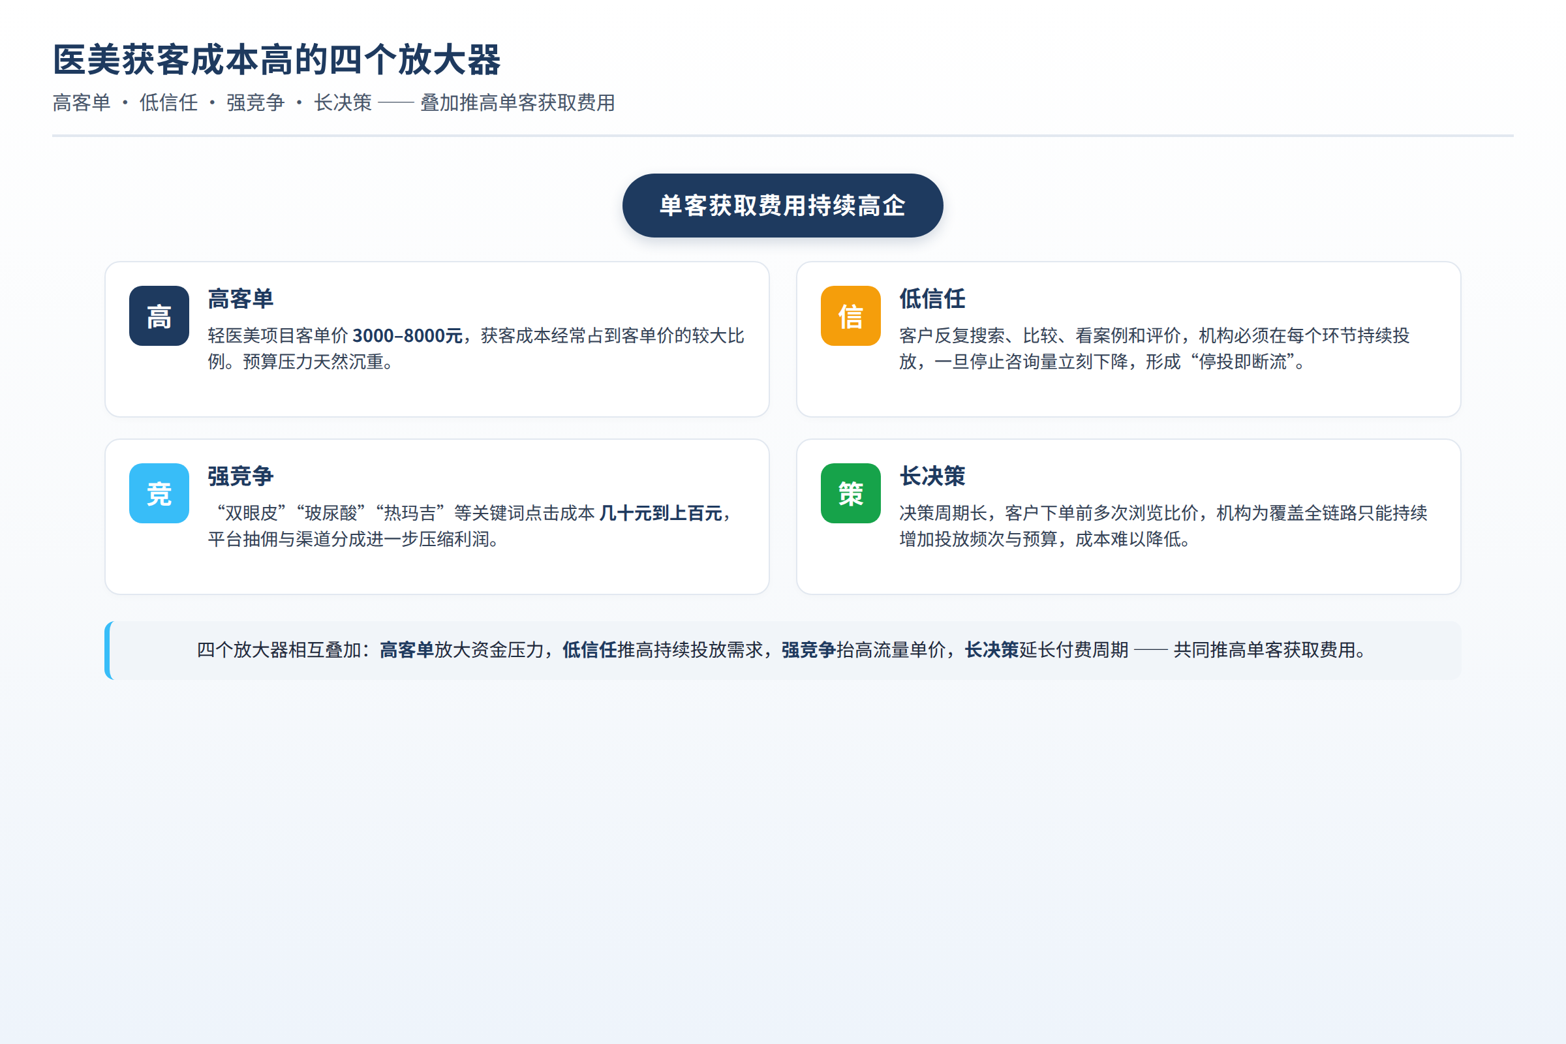The image size is (1566, 1044).
Task: Click the description mentioning 停投即断流
Action: (x=1154, y=348)
